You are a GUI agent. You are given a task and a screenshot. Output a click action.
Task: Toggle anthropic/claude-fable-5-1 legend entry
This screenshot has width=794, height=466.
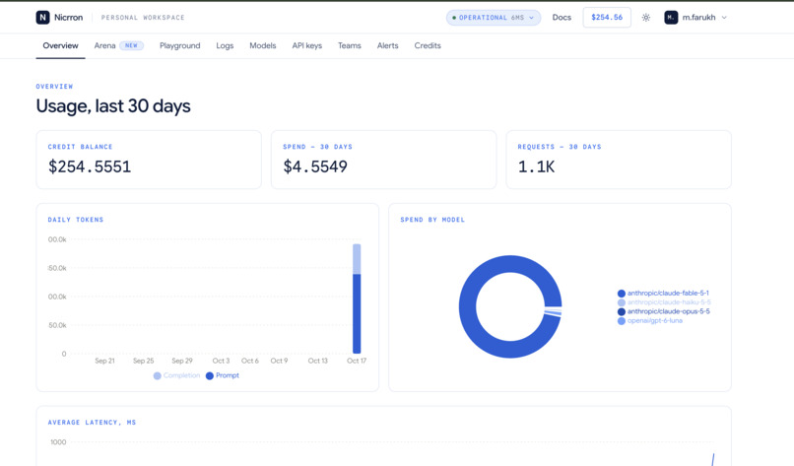point(663,293)
